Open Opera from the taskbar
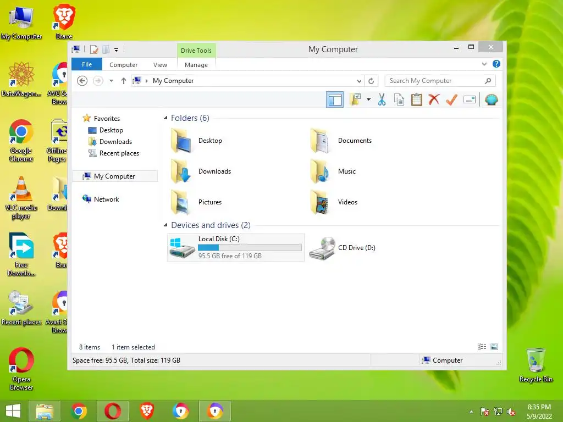This screenshot has width=563, height=422. (112, 411)
